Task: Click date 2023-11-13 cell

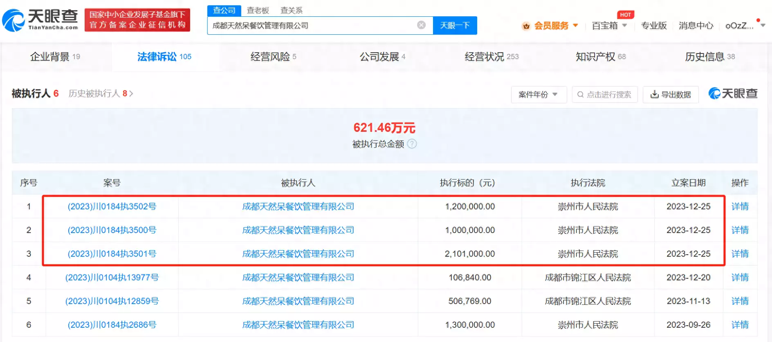Action: pos(689,301)
